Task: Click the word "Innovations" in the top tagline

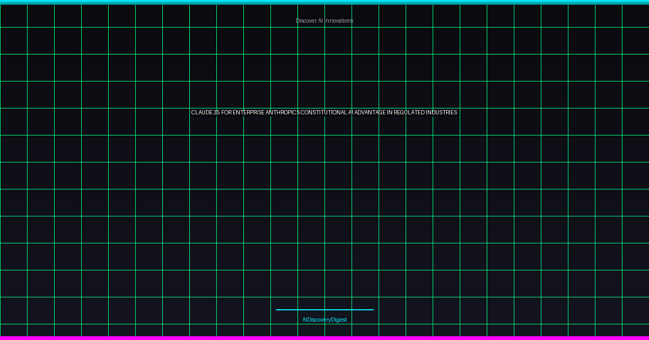Action: pyautogui.click(x=339, y=21)
